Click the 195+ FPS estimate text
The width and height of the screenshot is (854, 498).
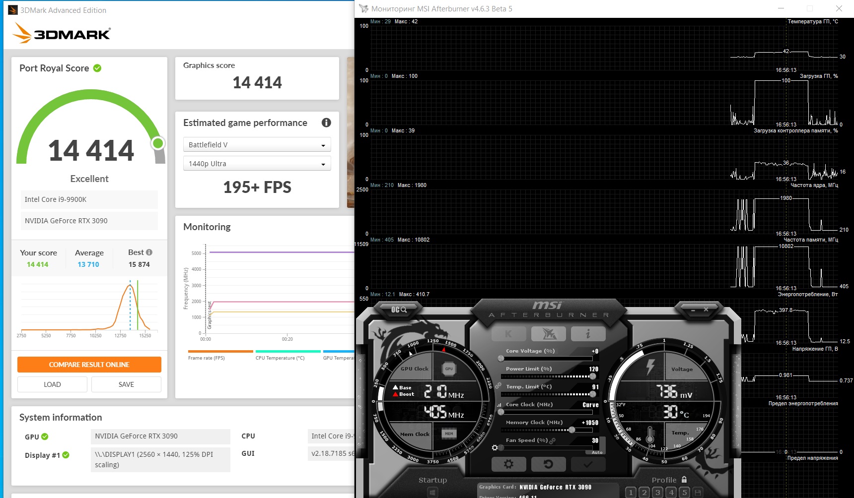257,187
